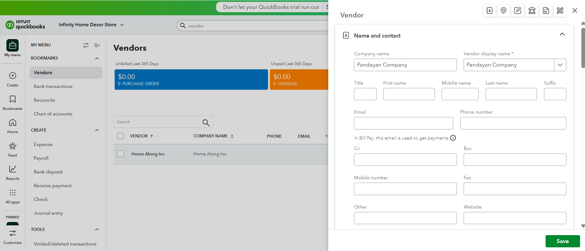The image size is (585, 251).
Task: Click the First name field
Action: click(409, 94)
